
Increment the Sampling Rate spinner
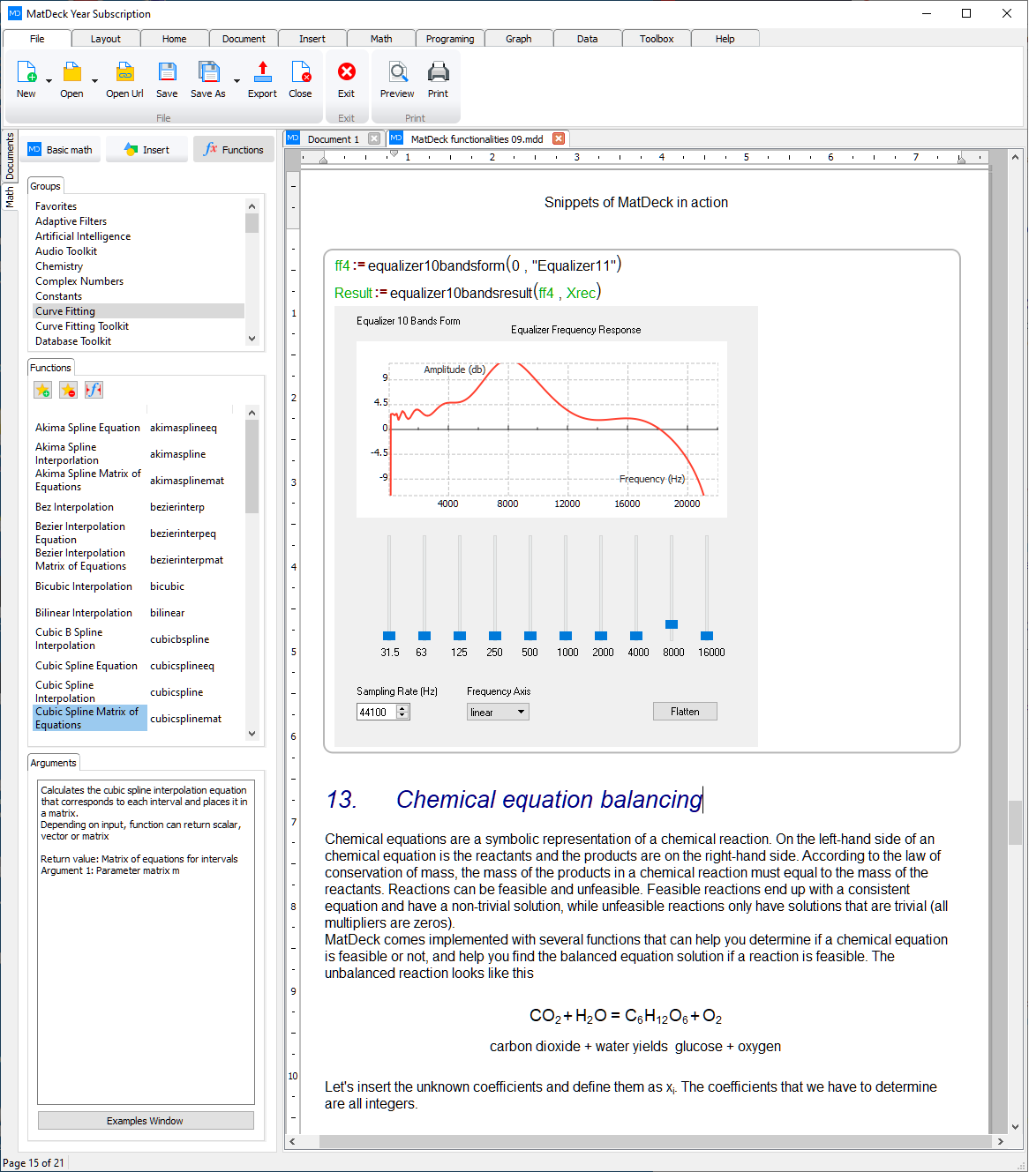coord(403,708)
